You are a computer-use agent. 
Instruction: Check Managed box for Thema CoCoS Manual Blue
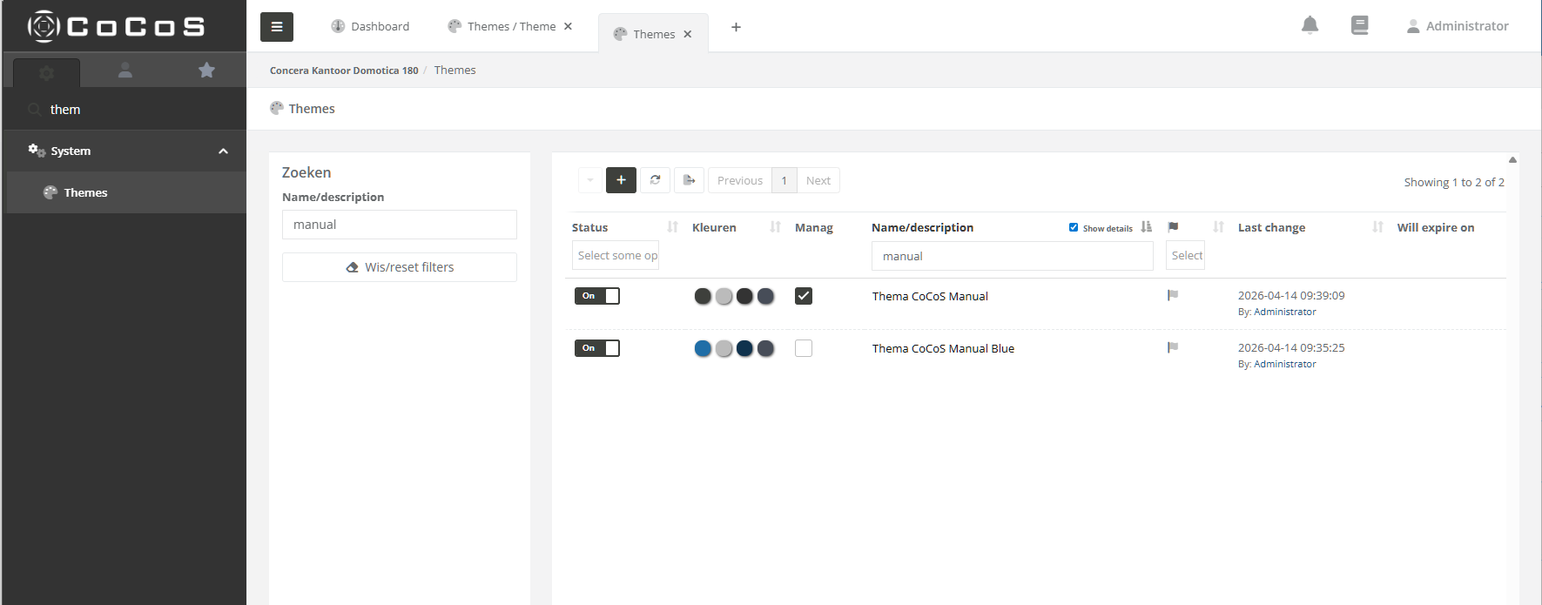coord(804,348)
